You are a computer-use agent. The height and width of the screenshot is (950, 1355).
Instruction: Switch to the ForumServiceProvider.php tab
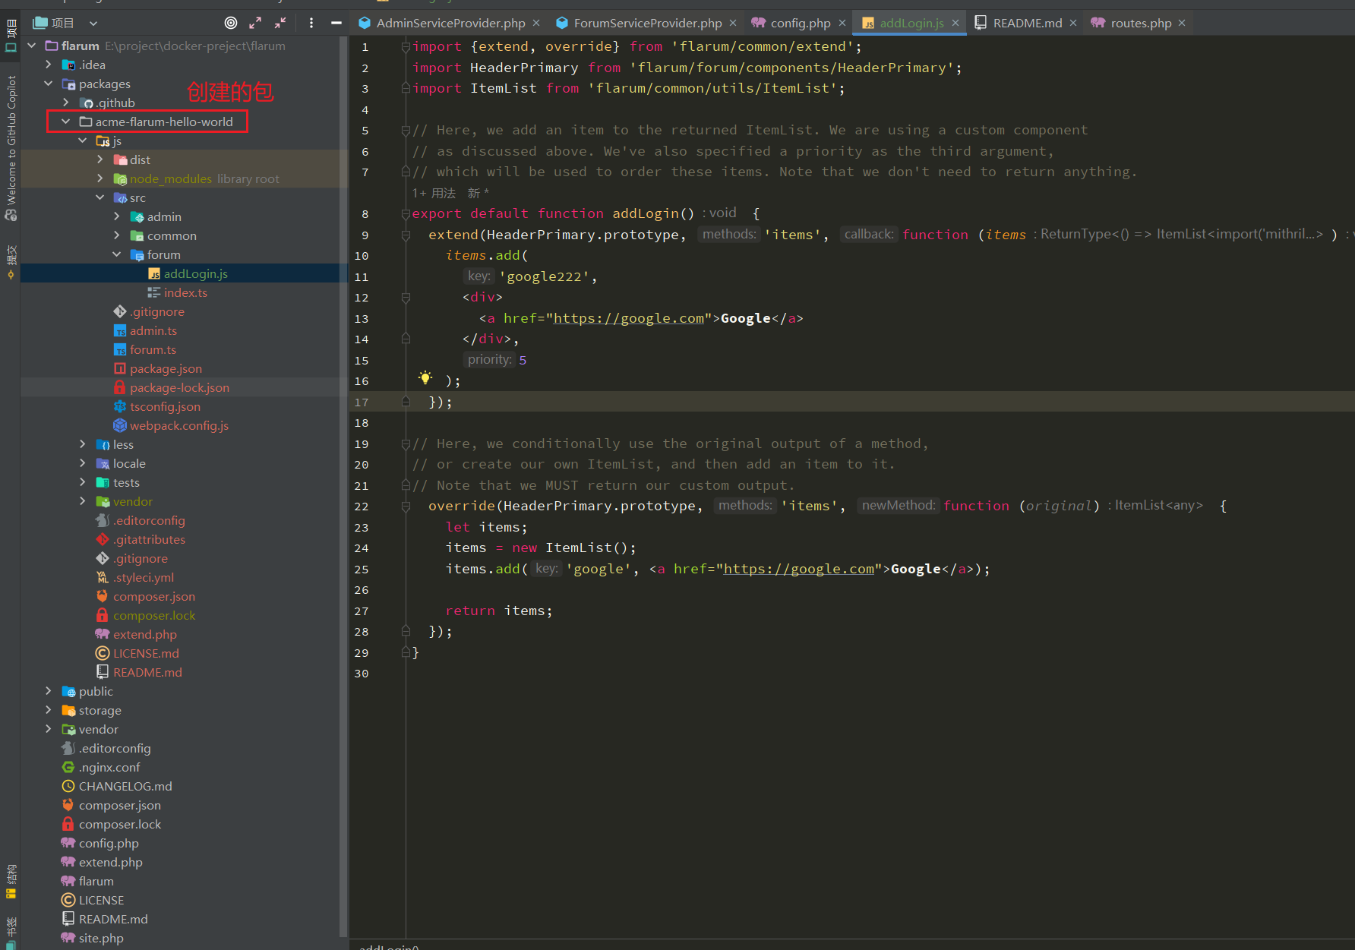pyautogui.click(x=648, y=23)
